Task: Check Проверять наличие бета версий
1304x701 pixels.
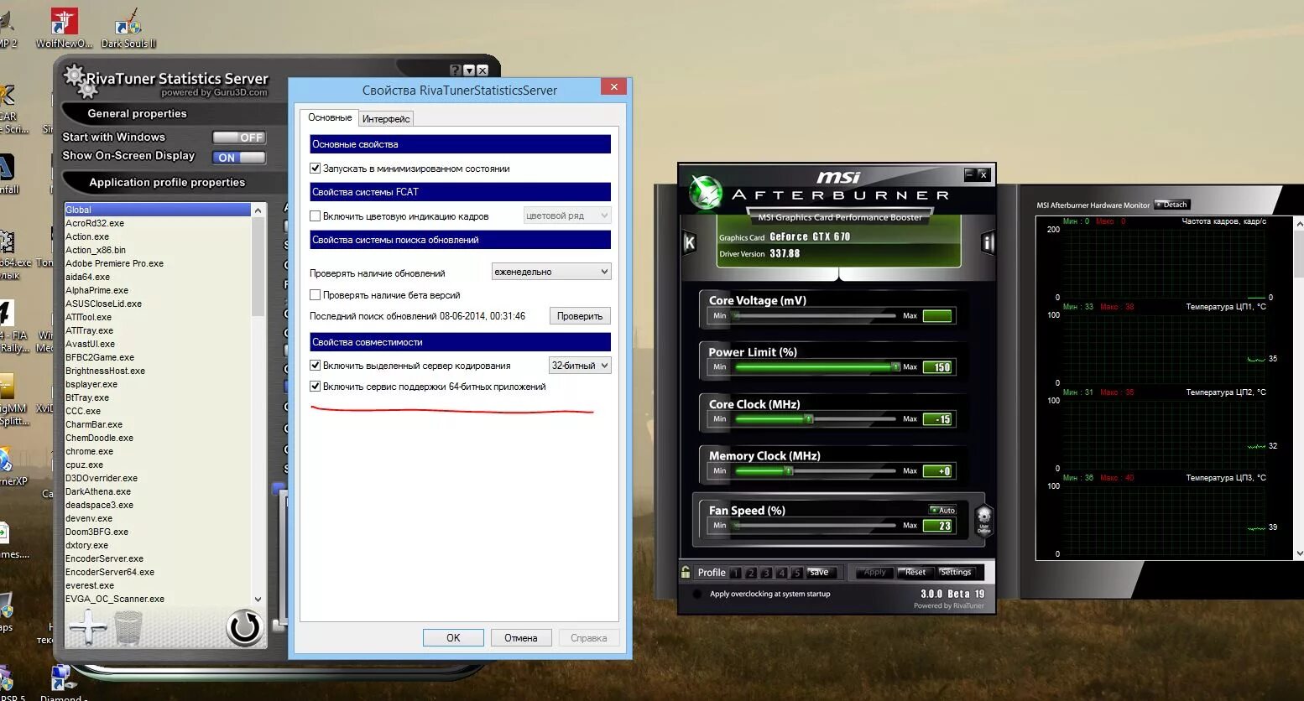Action: (x=316, y=295)
